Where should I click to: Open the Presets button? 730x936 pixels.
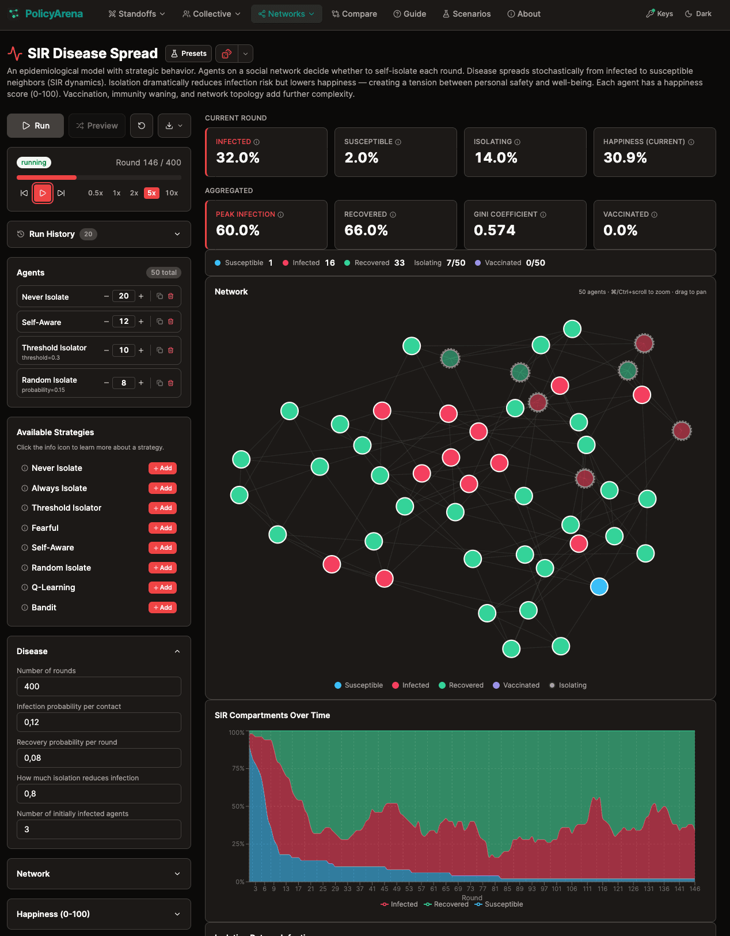tap(188, 54)
